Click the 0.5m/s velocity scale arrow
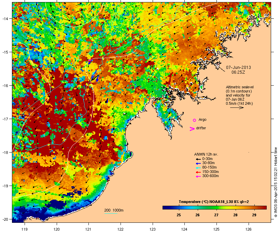This screenshot has width=280, height=232. [237, 107]
